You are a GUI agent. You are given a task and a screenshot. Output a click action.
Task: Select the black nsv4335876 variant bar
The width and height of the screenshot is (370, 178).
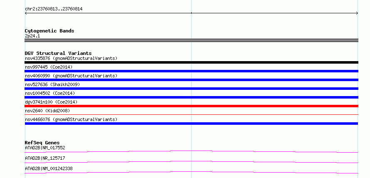[x=191, y=62]
